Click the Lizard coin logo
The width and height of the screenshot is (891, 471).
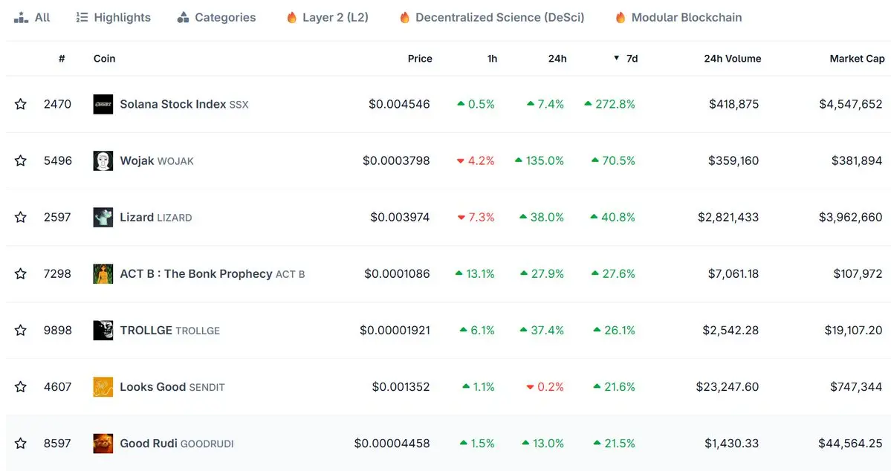[103, 217]
